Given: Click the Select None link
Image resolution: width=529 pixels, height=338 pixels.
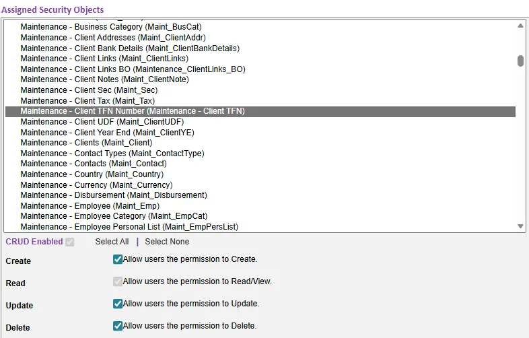Looking at the screenshot, I should pyautogui.click(x=167, y=242).
